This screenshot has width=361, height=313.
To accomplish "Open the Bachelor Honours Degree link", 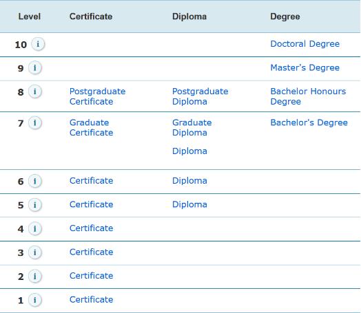I will tap(308, 96).
